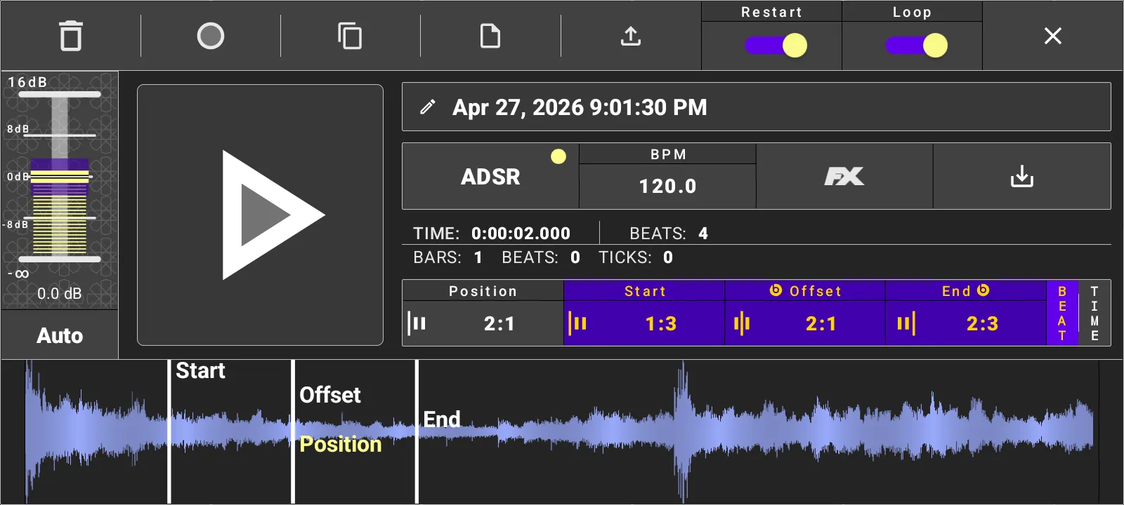Edit the sample name with the pencil icon
This screenshot has height=505, width=1124.
coord(427,107)
